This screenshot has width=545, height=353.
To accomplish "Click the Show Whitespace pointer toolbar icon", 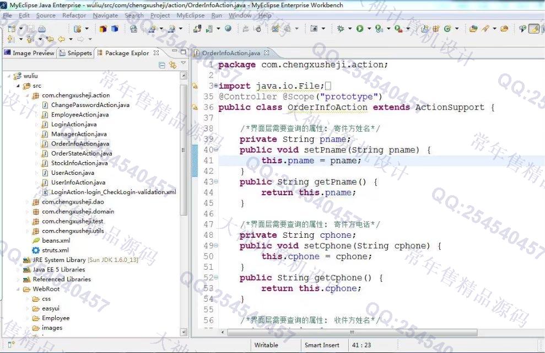I will 522,29.
